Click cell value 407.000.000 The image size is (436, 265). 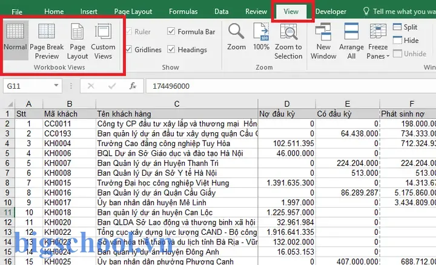(348, 261)
